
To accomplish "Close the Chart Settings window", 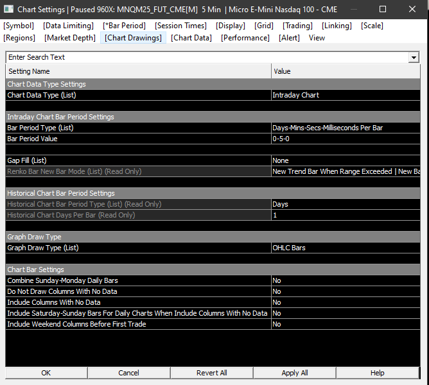I will 412,9.
